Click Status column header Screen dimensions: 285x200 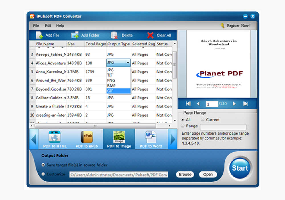(x=164, y=44)
